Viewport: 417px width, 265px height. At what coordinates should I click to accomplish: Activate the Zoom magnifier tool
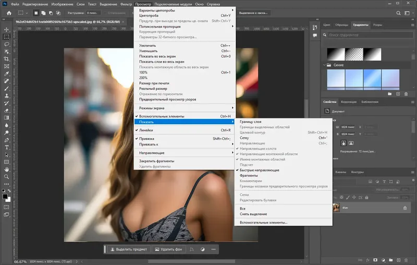(x=7, y=177)
